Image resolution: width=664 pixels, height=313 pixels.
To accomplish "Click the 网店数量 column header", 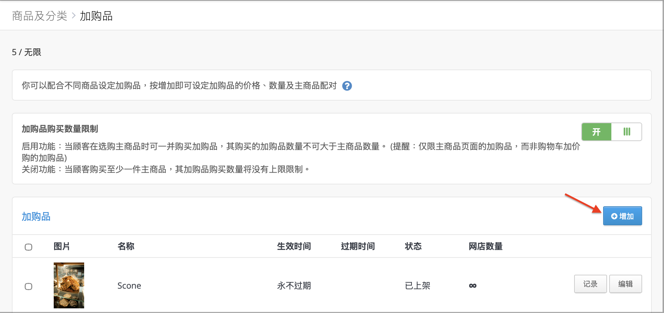I will click(x=486, y=246).
